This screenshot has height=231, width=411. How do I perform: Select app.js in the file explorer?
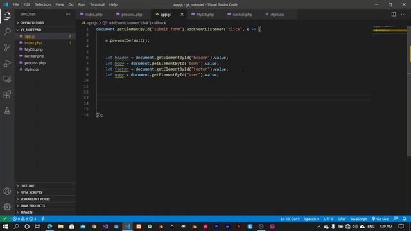pos(30,37)
